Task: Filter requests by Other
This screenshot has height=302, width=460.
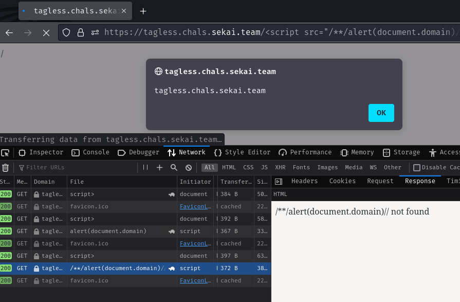Action: 393,167
